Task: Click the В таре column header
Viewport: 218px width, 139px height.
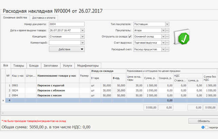Action: click(101, 78)
